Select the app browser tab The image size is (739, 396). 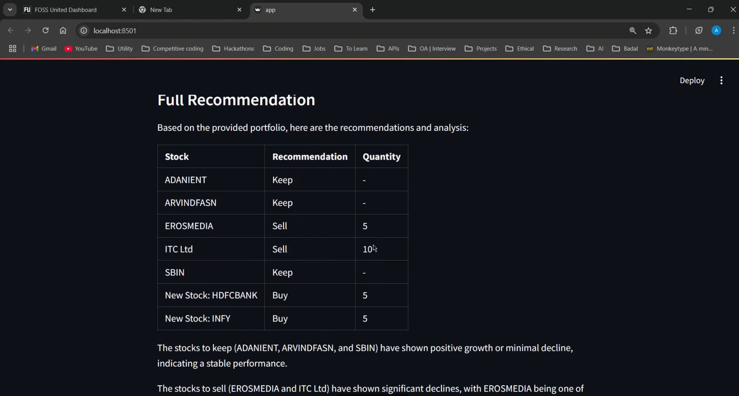click(306, 10)
